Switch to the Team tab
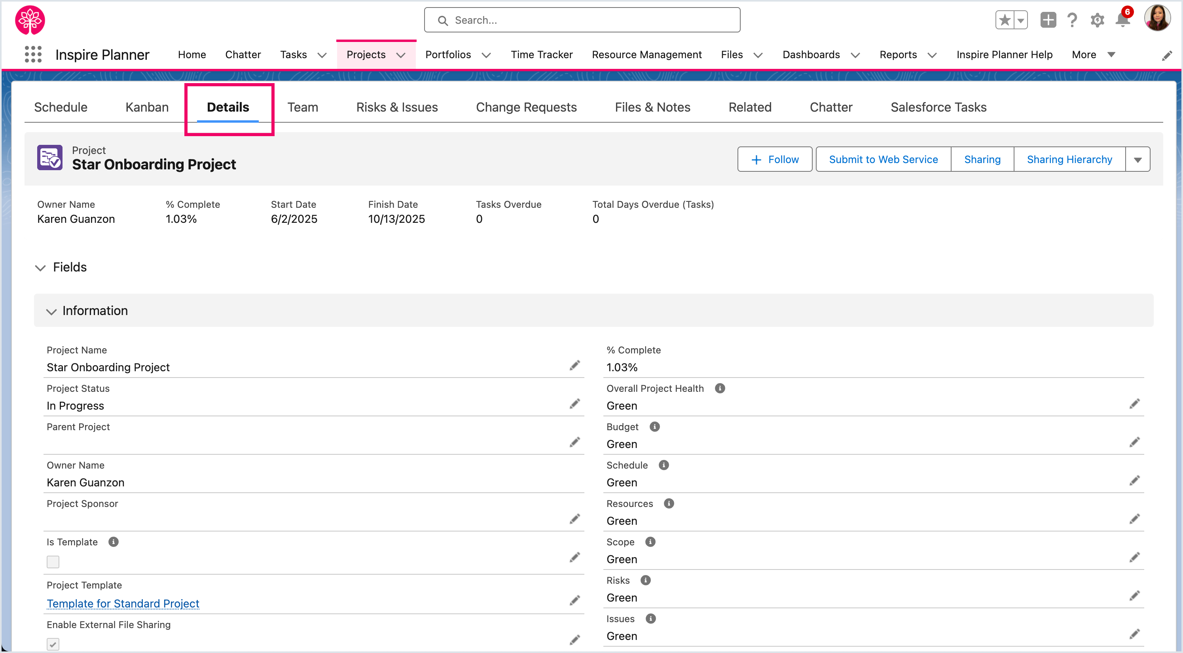 (x=303, y=108)
